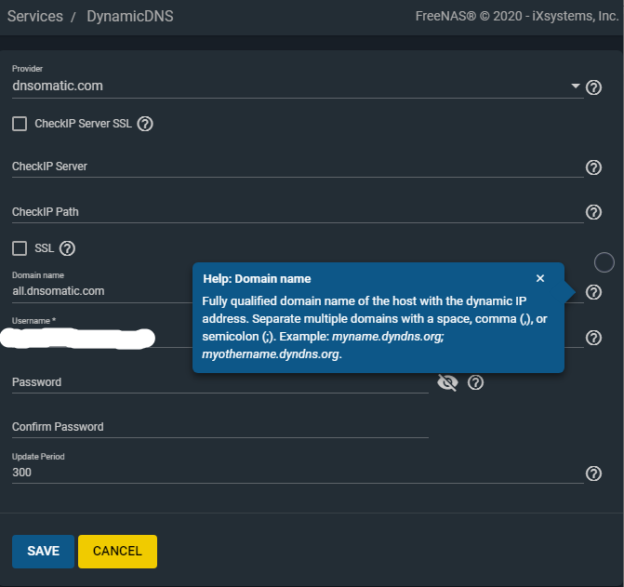Open help for the Provider field
The width and height of the screenshot is (624, 587).
point(593,87)
